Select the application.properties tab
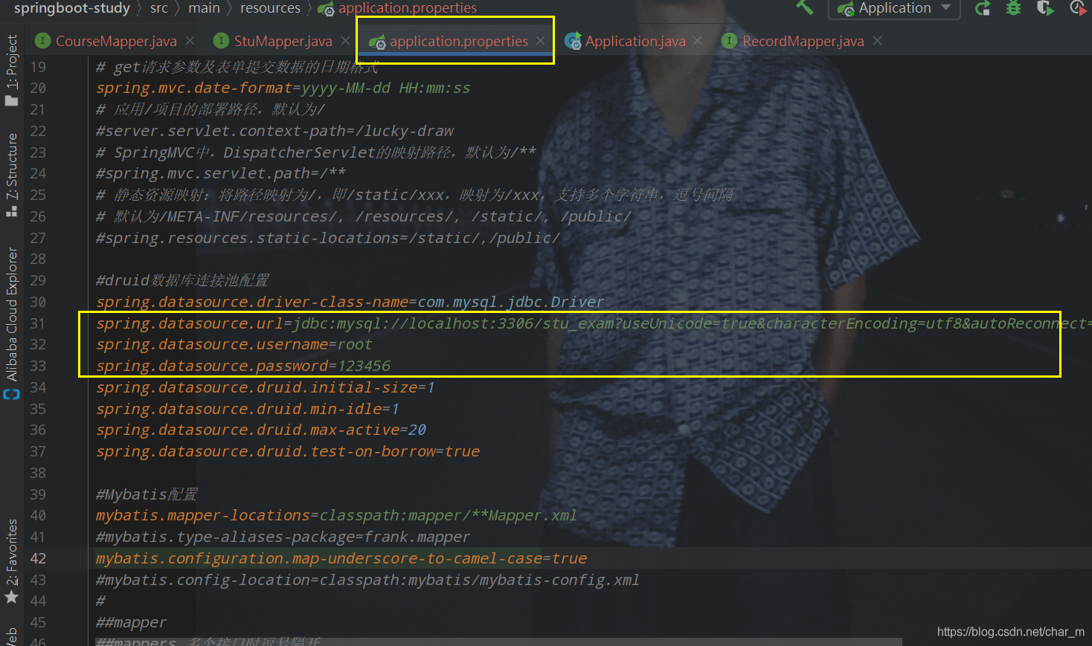The height and width of the screenshot is (646, 1092). click(x=458, y=41)
